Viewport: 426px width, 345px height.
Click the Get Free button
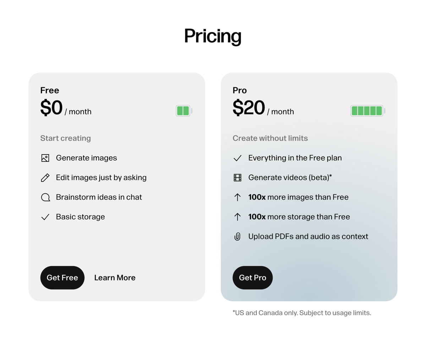[62, 277]
